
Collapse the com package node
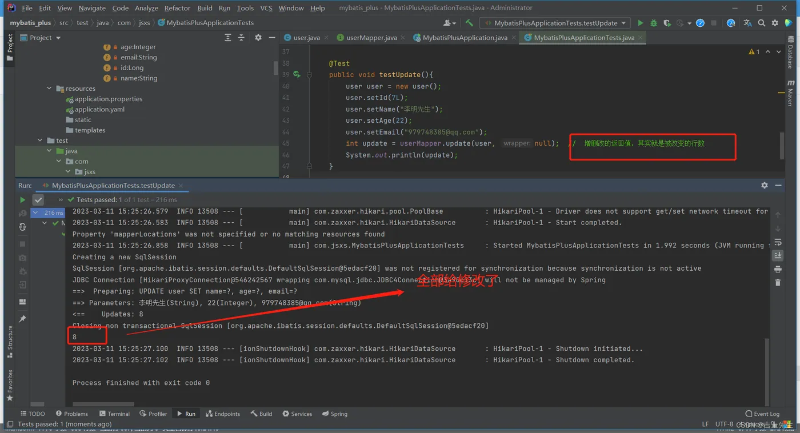(59, 162)
